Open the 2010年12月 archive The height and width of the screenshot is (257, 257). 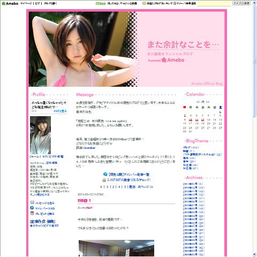(190, 187)
